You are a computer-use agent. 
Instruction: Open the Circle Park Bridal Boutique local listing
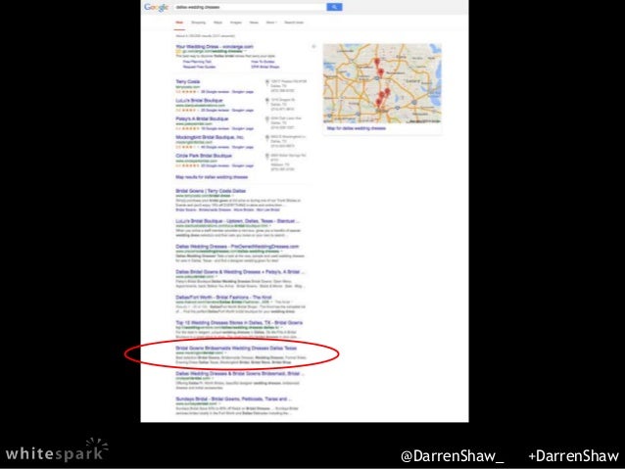click(x=204, y=156)
